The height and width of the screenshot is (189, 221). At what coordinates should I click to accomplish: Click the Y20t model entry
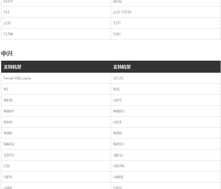117,34
